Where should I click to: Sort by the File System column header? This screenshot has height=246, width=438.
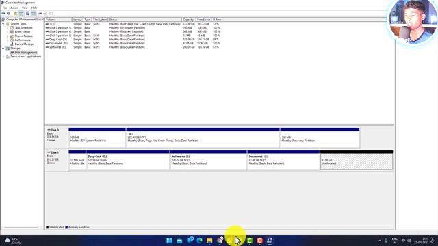click(x=100, y=20)
